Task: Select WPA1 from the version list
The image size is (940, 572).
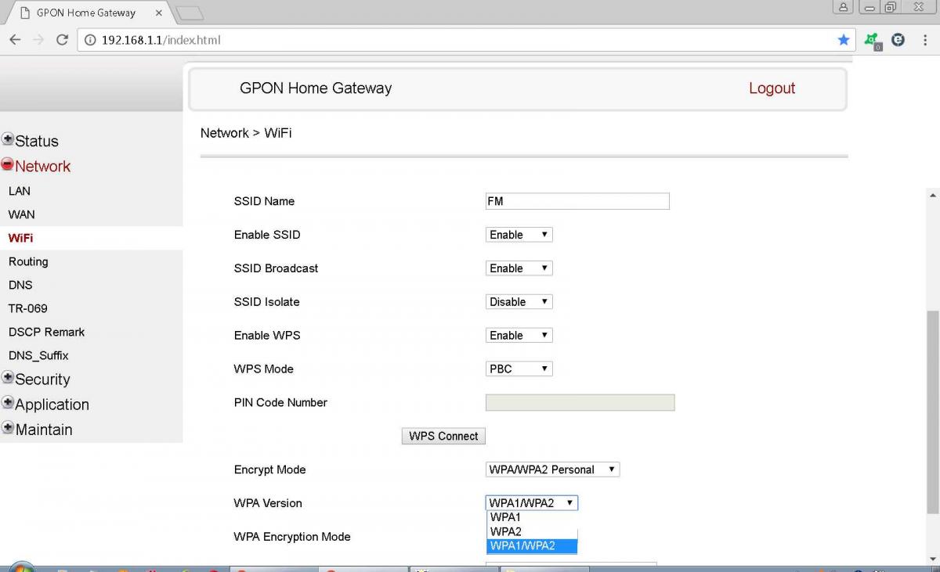Action: pos(532,517)
